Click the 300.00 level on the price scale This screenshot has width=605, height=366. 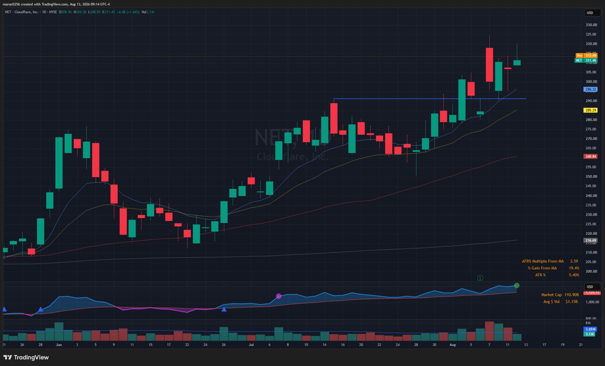point(591,82)
